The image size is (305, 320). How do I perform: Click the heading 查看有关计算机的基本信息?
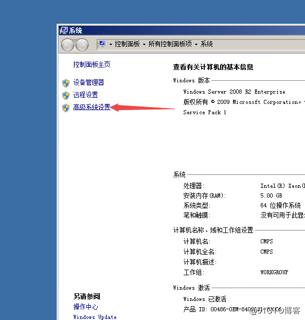(x=213, y=67)
